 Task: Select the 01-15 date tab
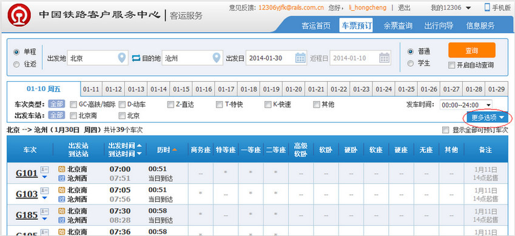click(x=181, y=89)
